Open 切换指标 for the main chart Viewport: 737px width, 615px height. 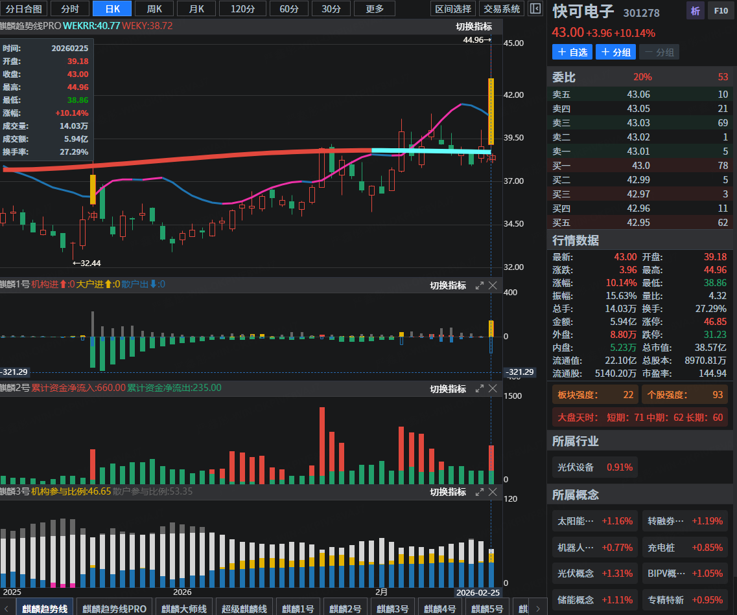click(474, 27)
